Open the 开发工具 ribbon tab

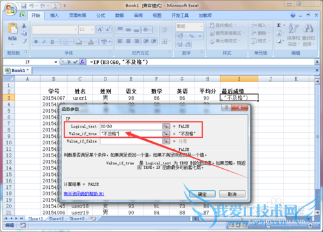click(180, 15)
